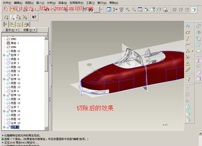Expand the 拉伸 7 tree node
Image resolution: width=202 pixels, height=146 pixels.
[x=4, y=55]
